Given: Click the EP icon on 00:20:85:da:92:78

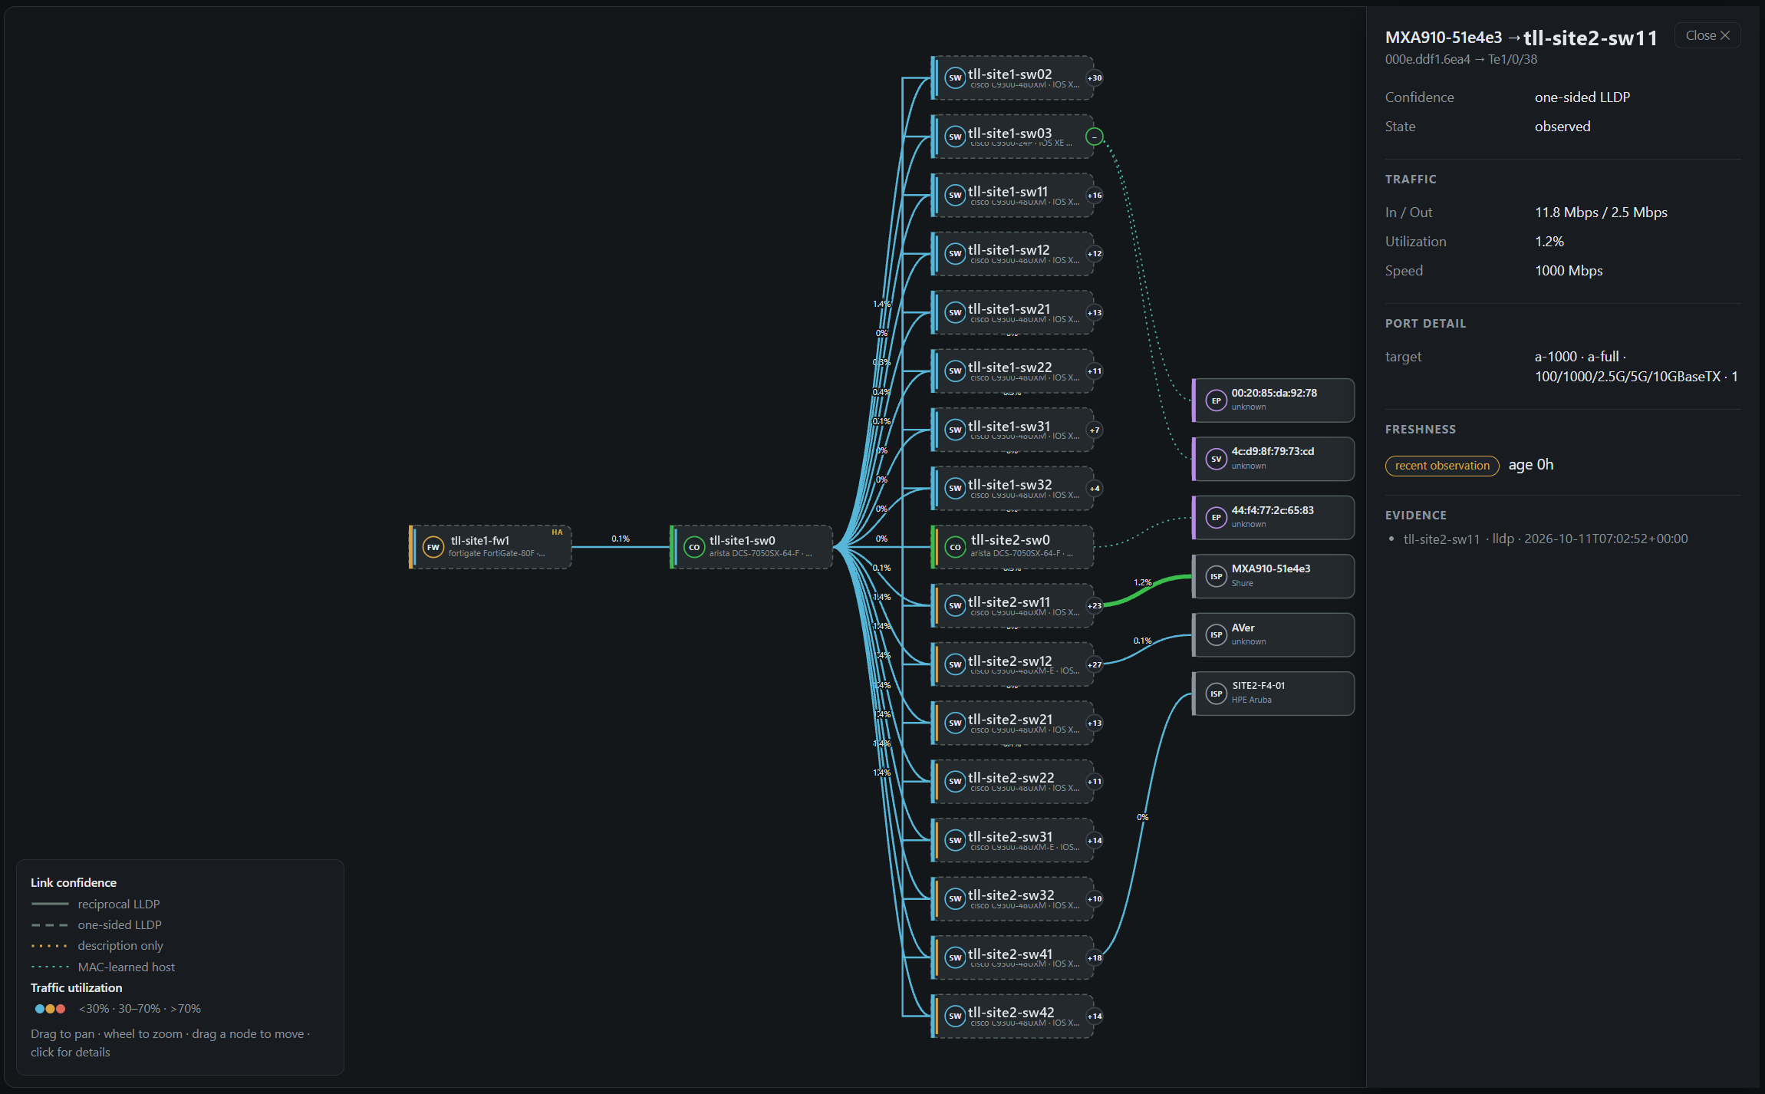Looking at the screenshot, I should [1216, 400].
